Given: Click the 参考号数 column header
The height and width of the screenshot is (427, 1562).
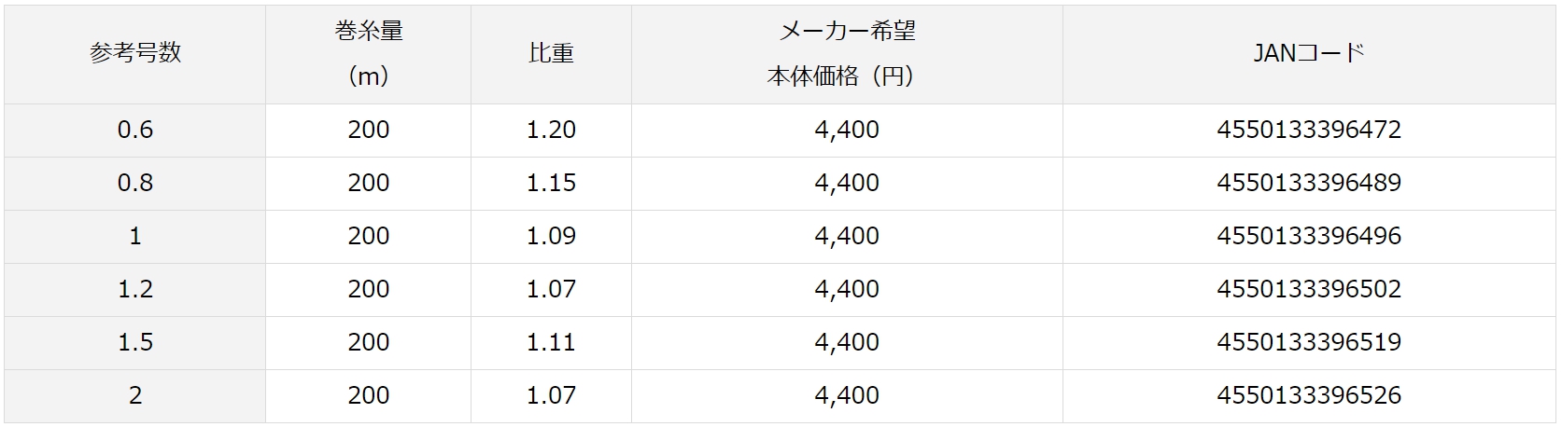Looking at the screenshot, I should (x=135, y=53).
